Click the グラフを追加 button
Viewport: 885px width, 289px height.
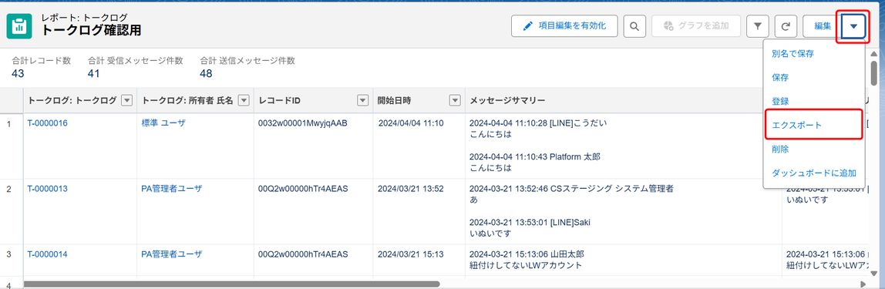(x=695, y=26)
